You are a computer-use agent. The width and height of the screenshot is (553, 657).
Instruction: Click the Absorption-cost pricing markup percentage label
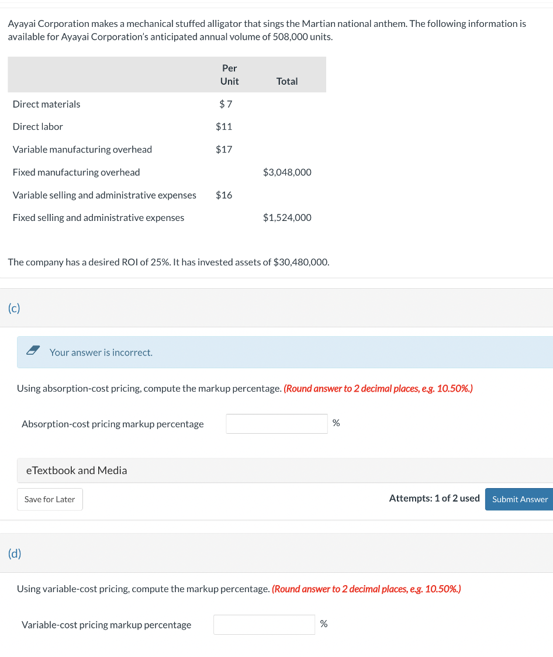112,423
